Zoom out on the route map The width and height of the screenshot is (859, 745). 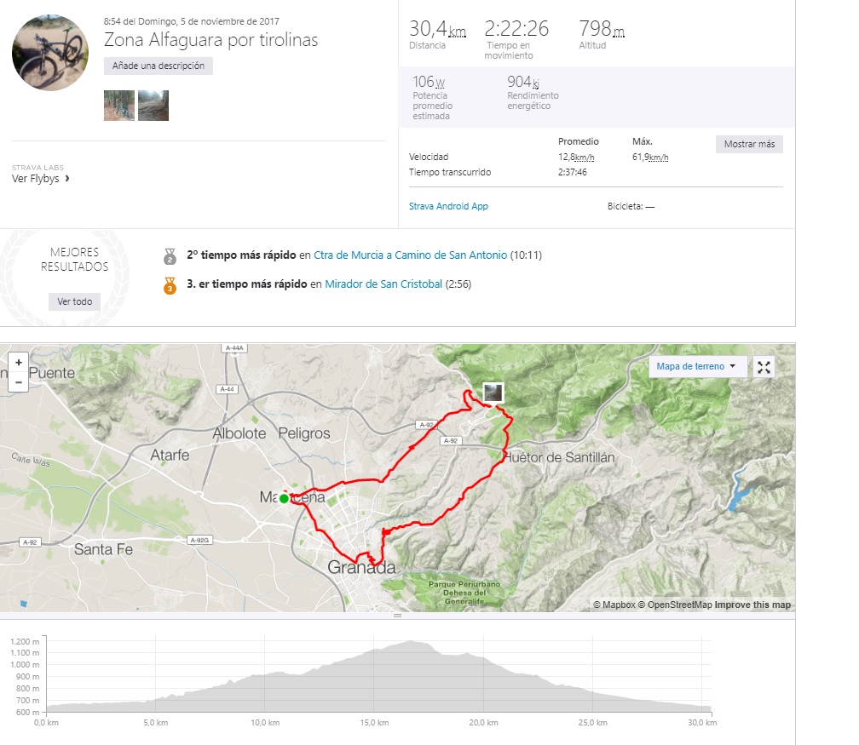click(18, 382)
